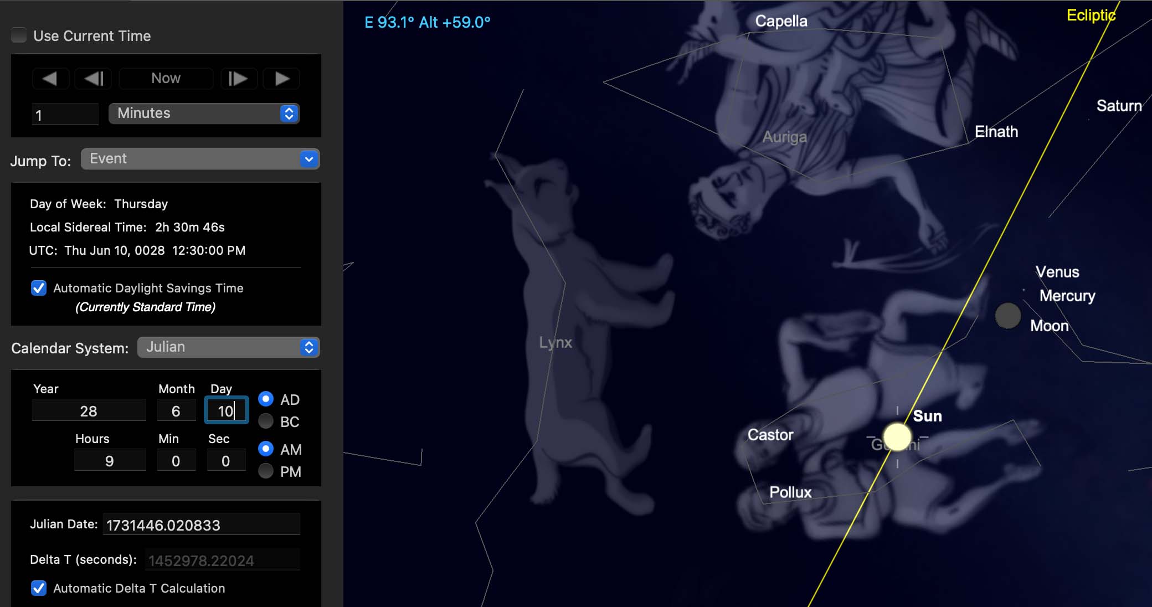Image resolution: width=1152 pixels, height=607 pixels.
Task: Click the Julian Date value field
Action: coord(201,524)
